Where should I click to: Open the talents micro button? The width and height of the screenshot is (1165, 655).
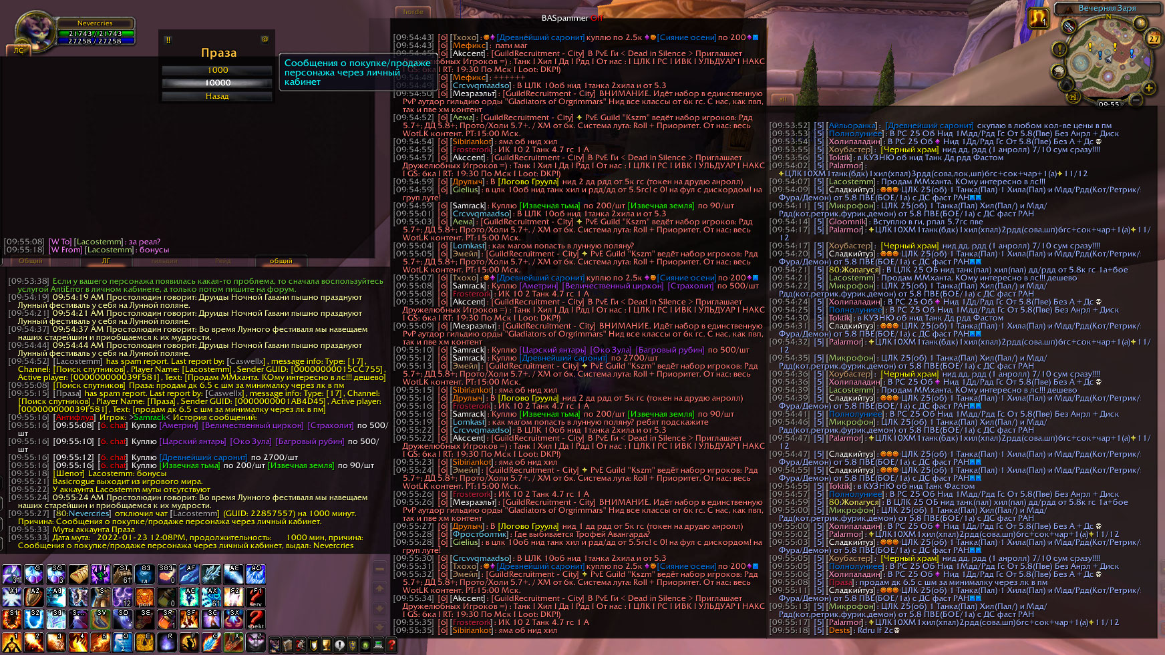[301, 645]
